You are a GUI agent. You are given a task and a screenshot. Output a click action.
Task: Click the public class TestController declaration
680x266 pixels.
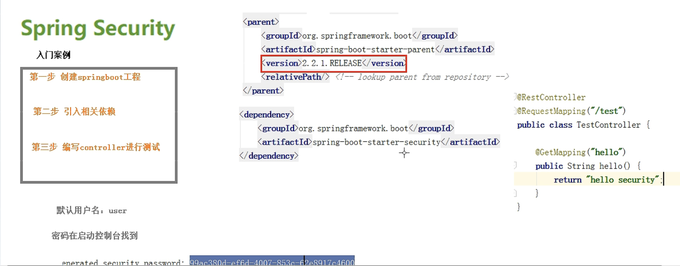coord(583,125)
